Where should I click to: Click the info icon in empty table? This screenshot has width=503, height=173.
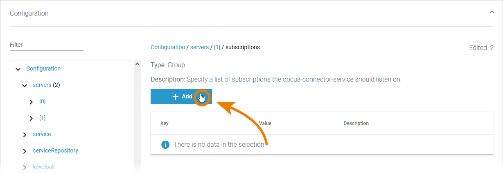click(165, 145)
